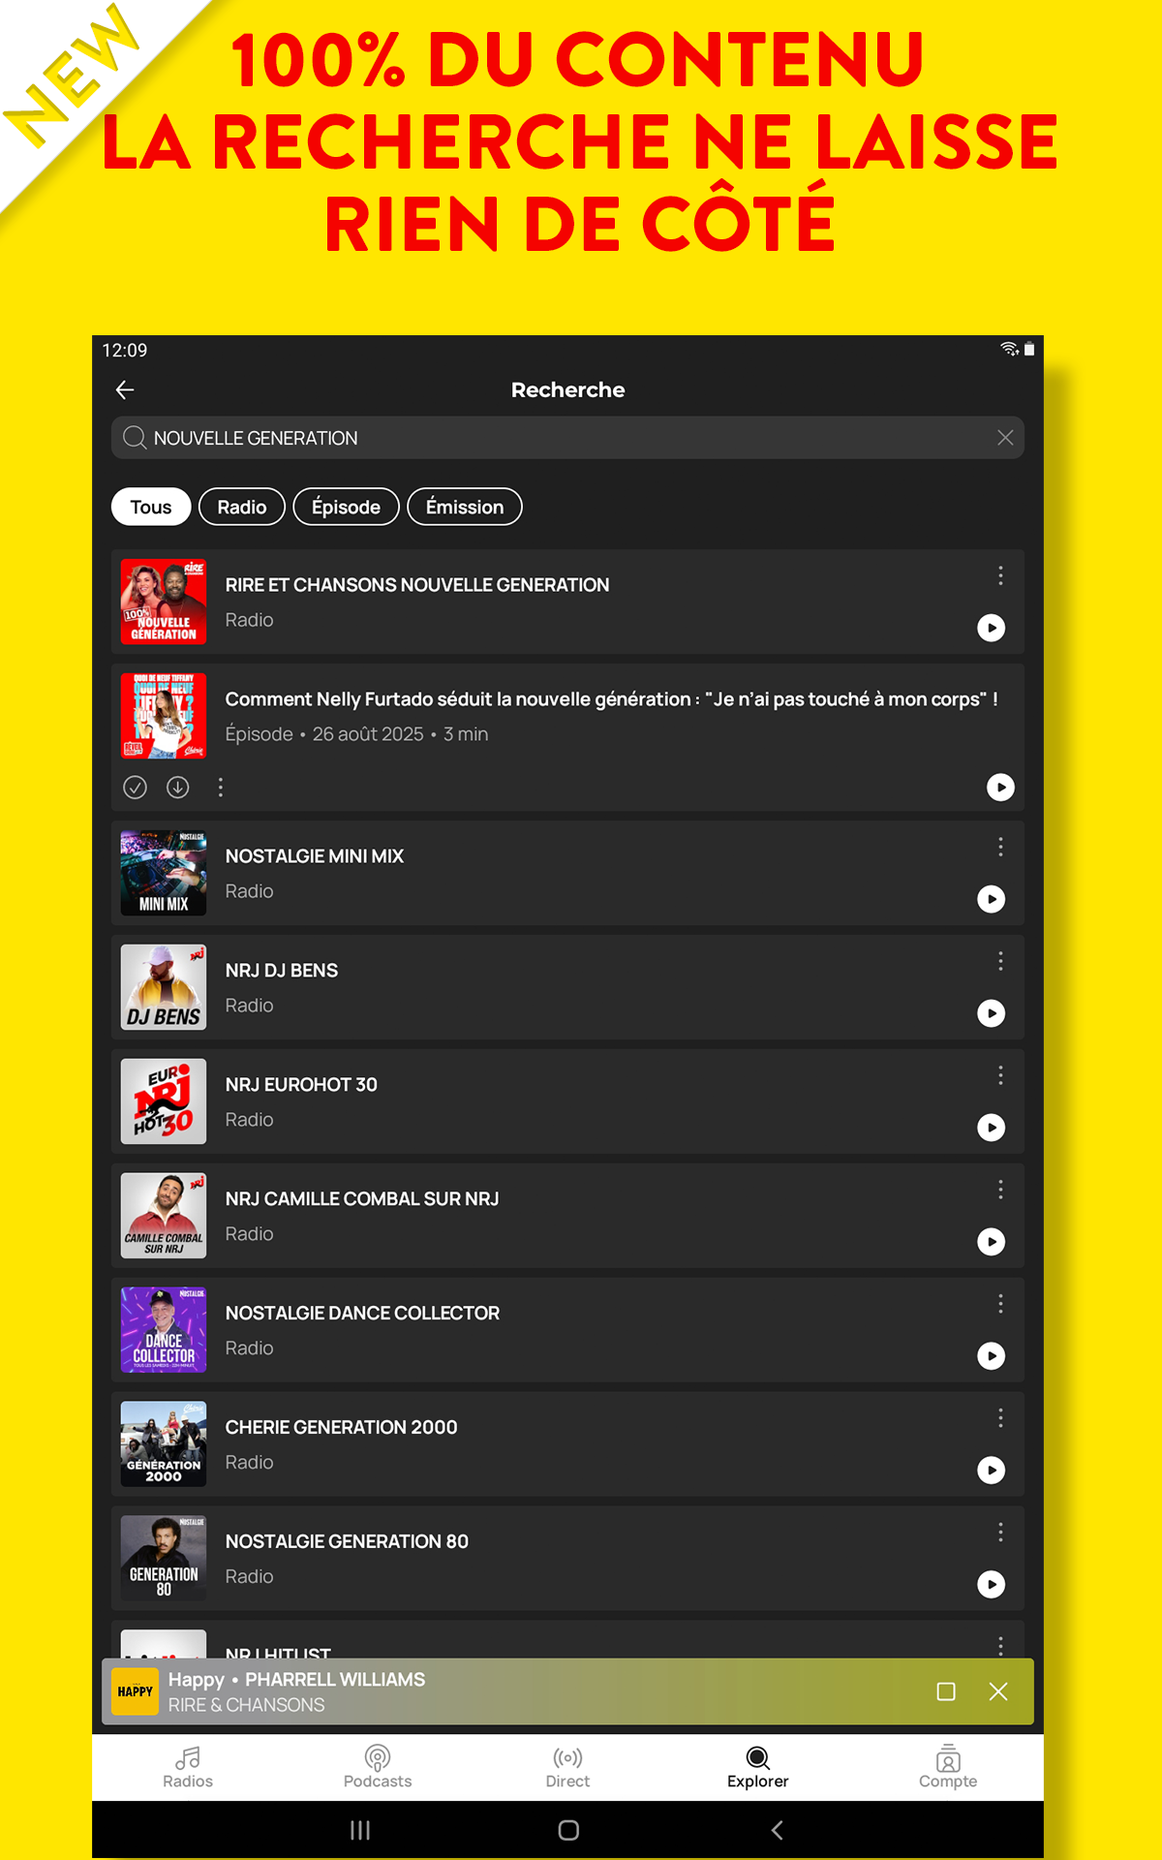Expand options for CHERIE GENERATION 2000
This screenshot has height=1860, width=1162.
1000,1418
